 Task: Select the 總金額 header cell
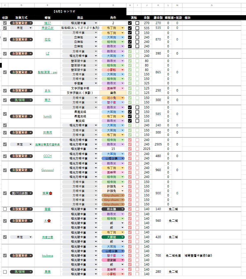click(158, 18)
